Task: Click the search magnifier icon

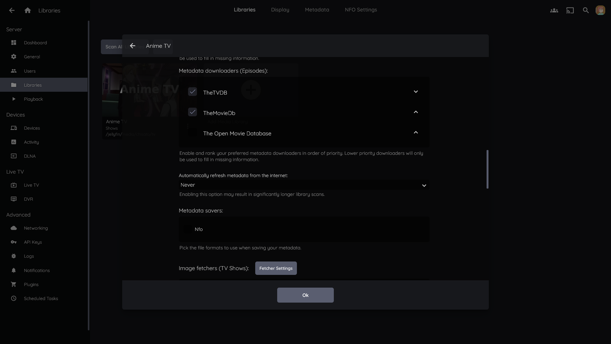Action: tap(586, 11)
